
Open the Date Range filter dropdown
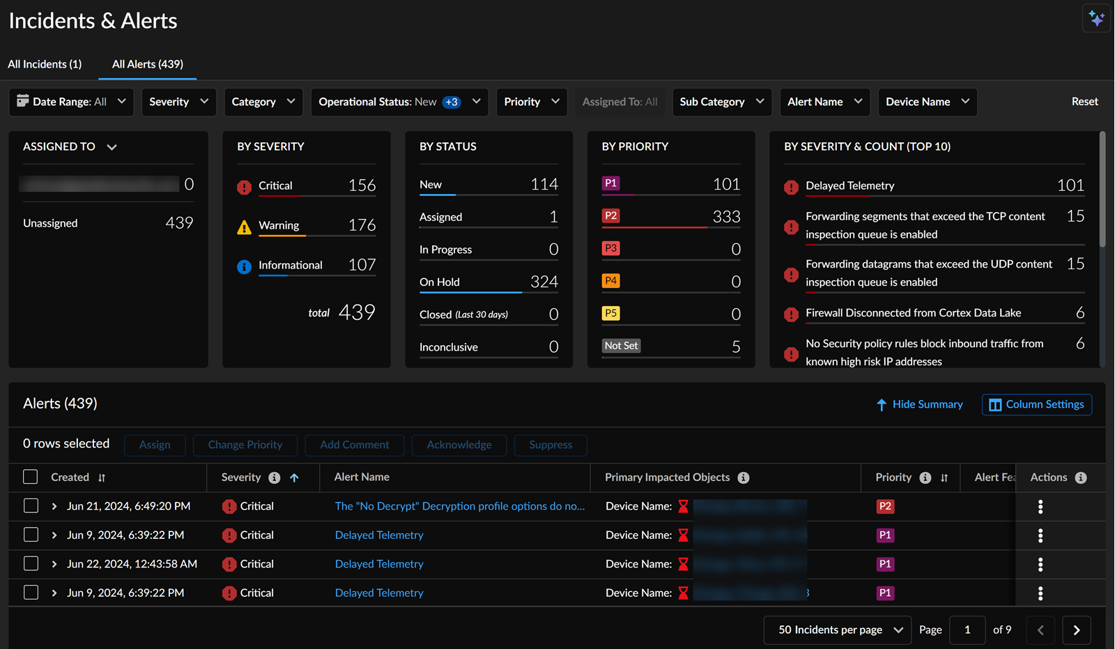tap(71, 102)
